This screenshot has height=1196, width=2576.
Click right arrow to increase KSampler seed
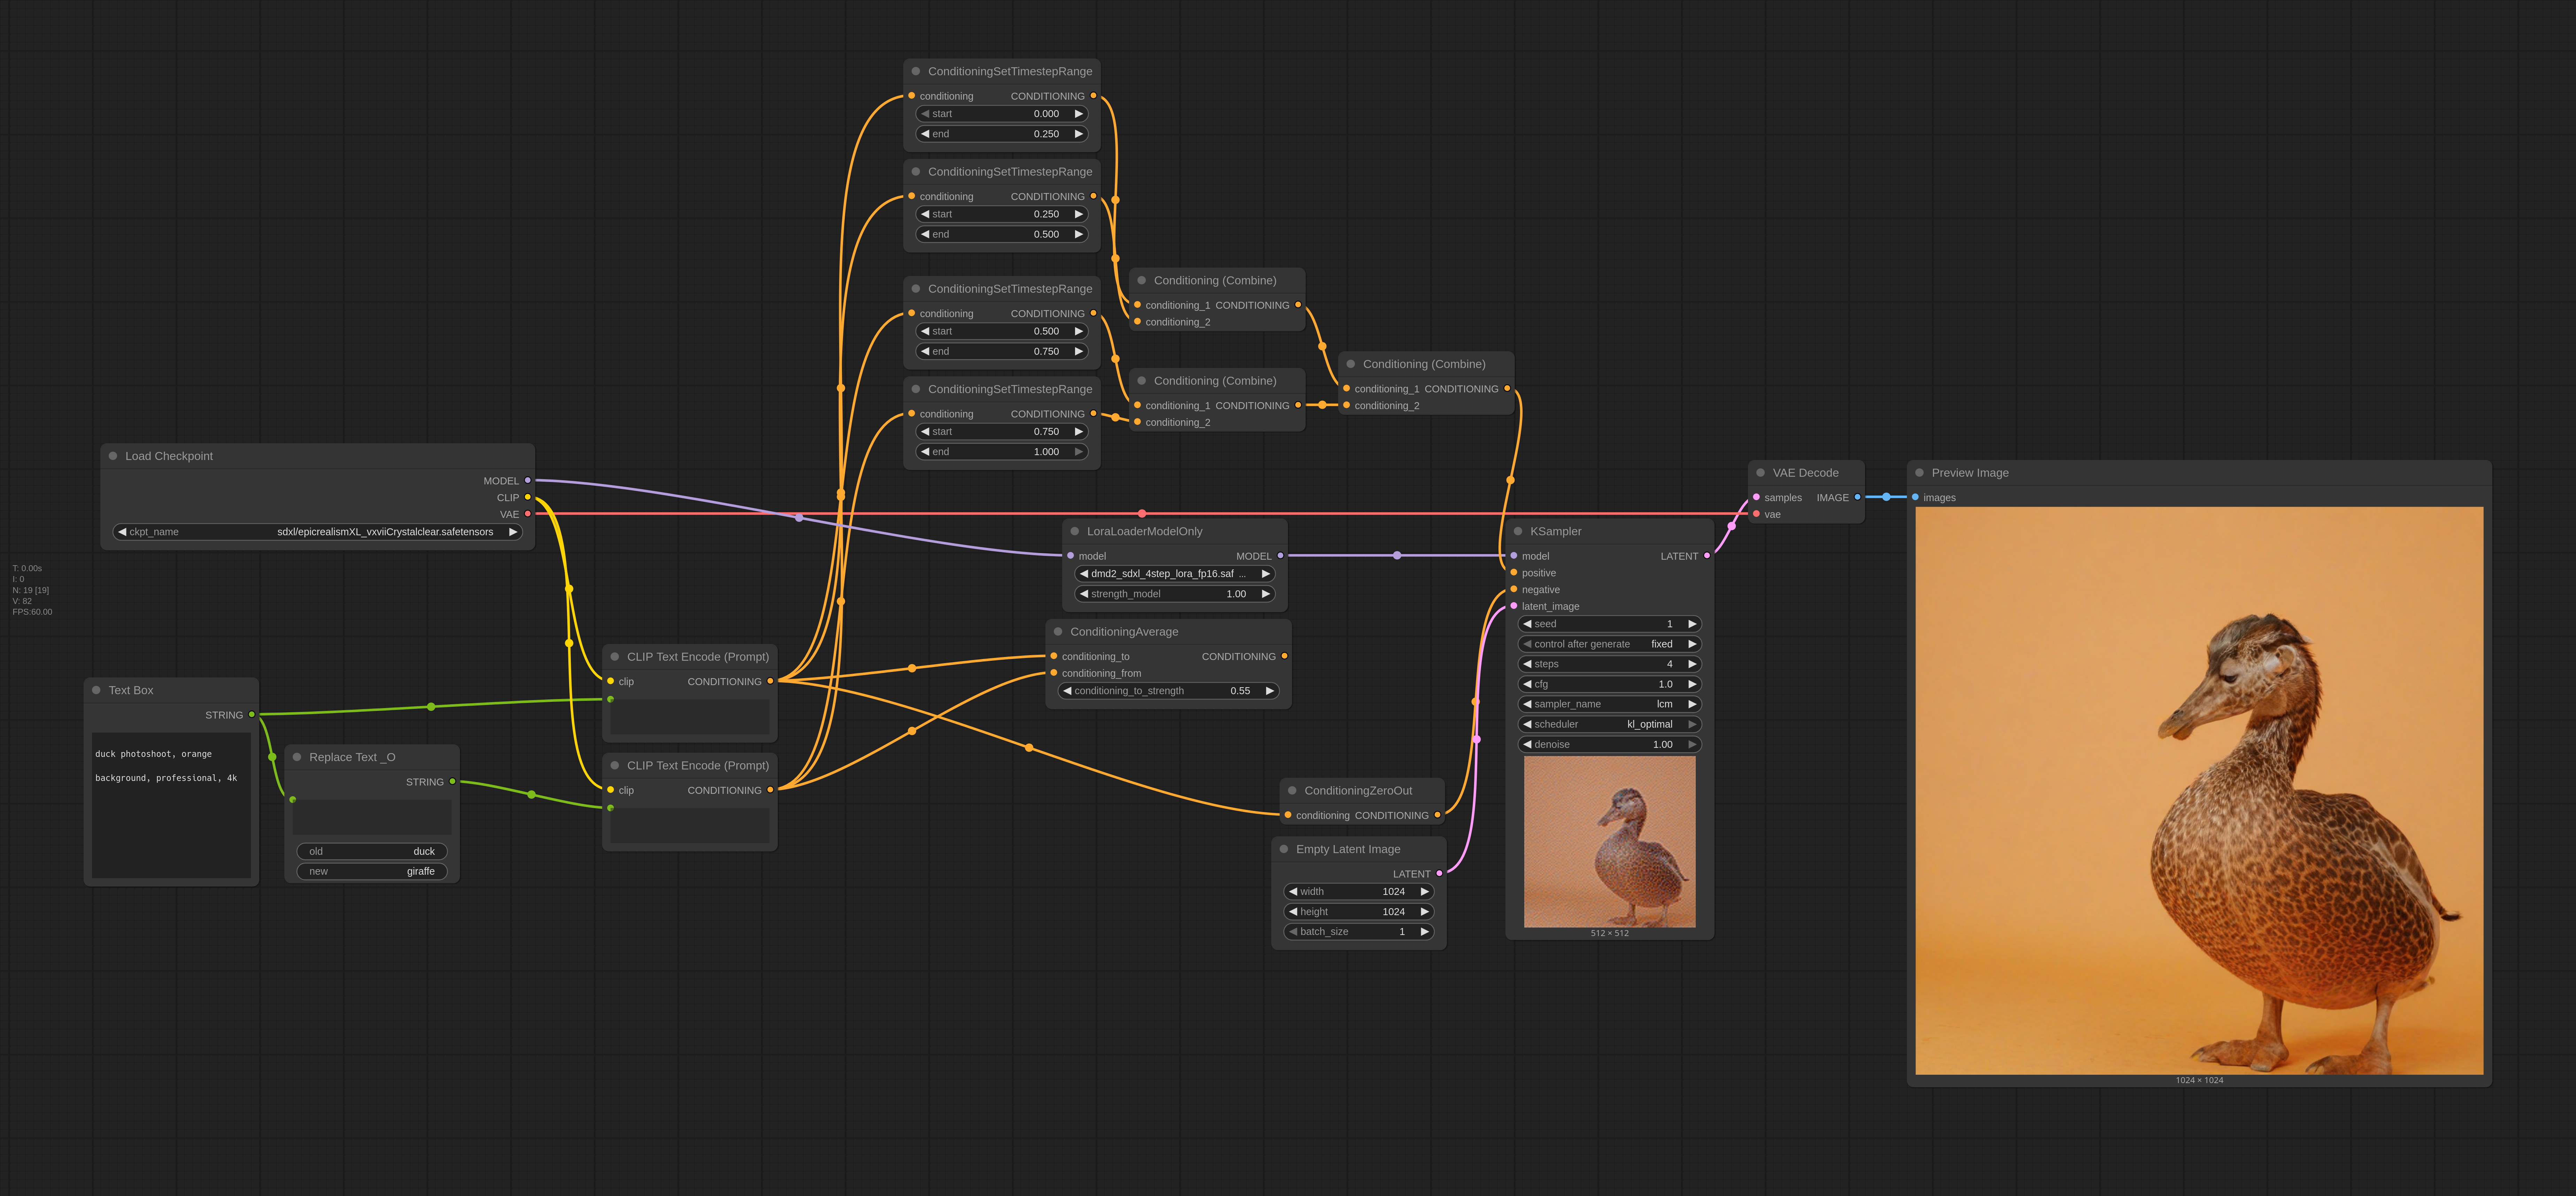(x=1692, y=624)
